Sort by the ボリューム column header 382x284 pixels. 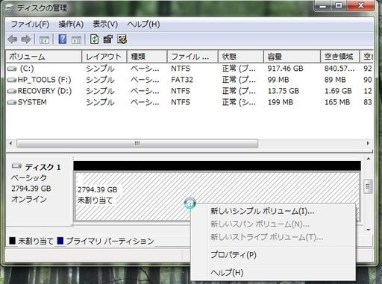coord(43,57)
